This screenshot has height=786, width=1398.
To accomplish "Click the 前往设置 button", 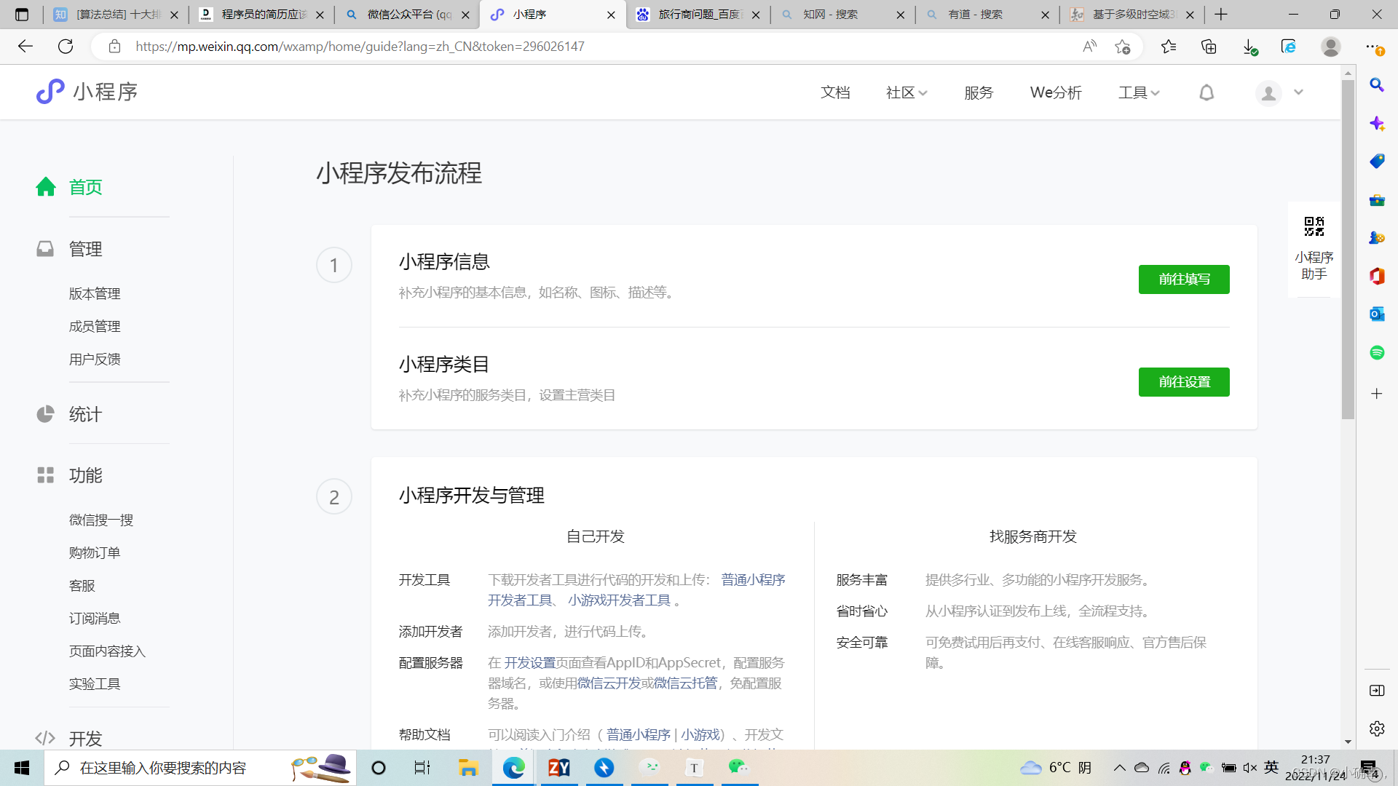I will [1184, 382].
